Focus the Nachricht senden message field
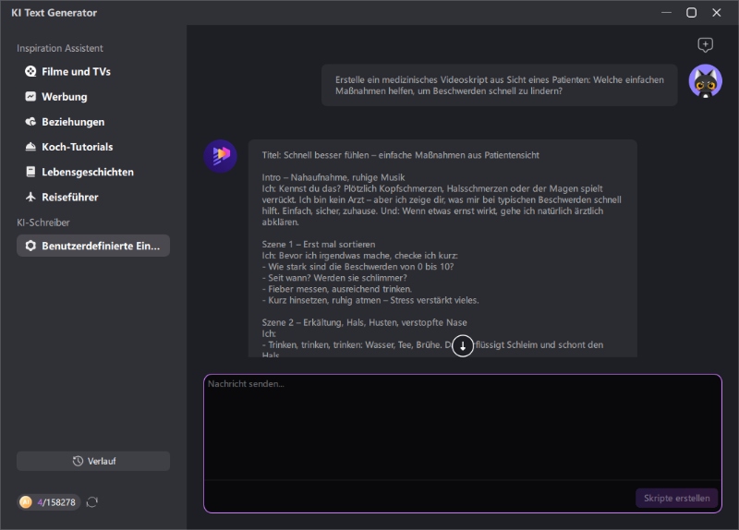739x530 pixels. point(463,428)
